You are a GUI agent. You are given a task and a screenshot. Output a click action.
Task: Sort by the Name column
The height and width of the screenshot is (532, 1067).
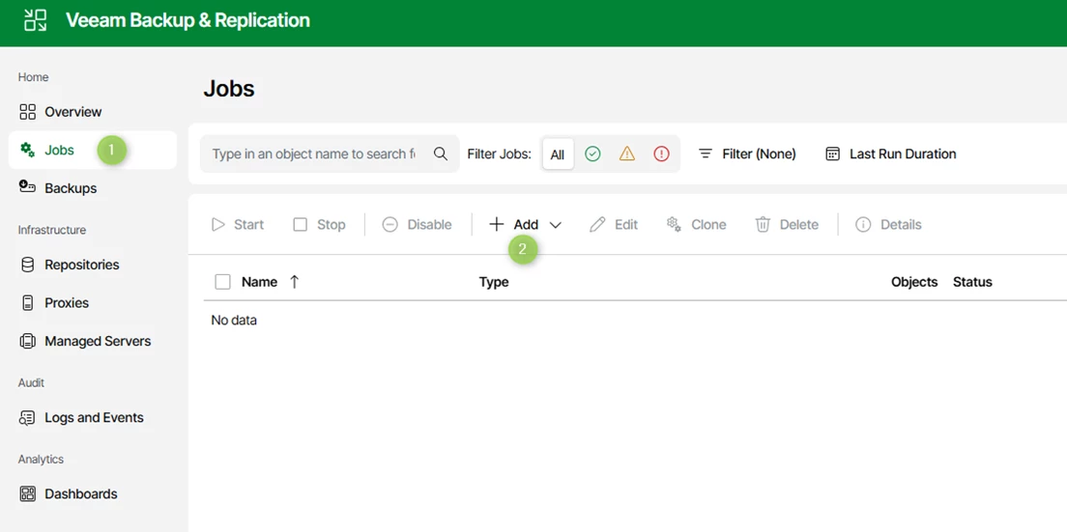(259, 282)
